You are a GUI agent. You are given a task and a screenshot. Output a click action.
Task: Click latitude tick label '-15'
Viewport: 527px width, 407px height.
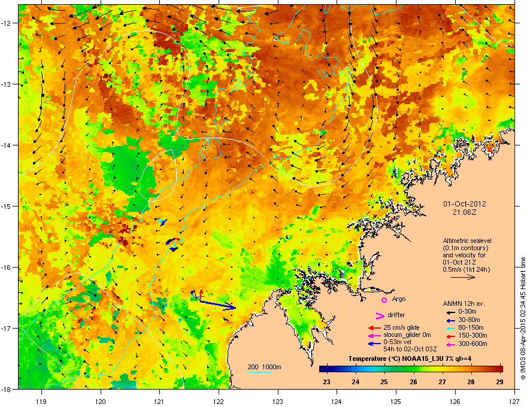pyautogui.click(x=6, y=206)
